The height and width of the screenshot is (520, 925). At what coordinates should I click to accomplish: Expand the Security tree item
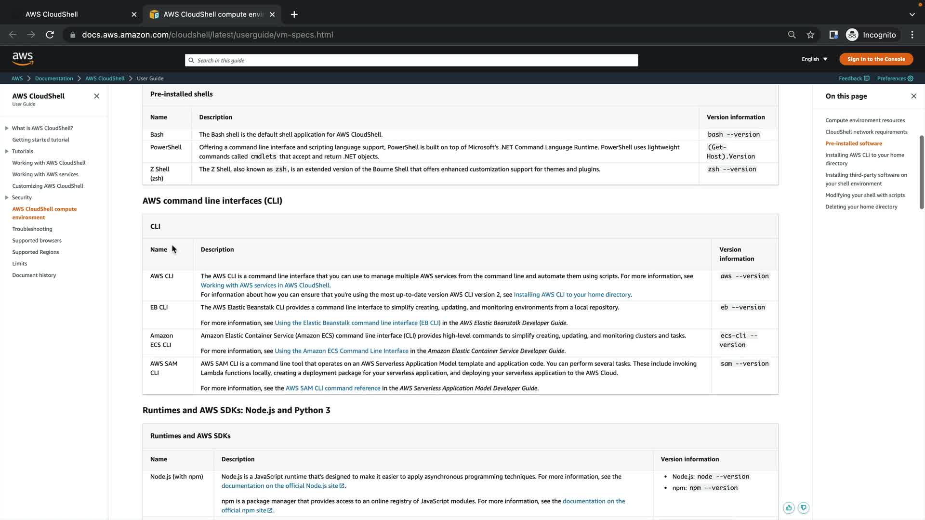pyautogui.click(x=7, y=197)
